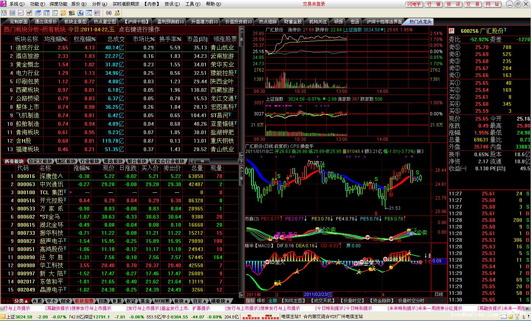Sort the stock list by 涨幅% column
This screenshot has height=321, width=531.
[81, 168]
